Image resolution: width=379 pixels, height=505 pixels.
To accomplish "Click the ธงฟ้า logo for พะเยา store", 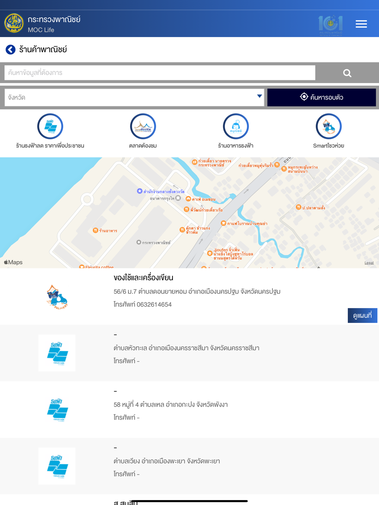I will click(x=57, y=466).
